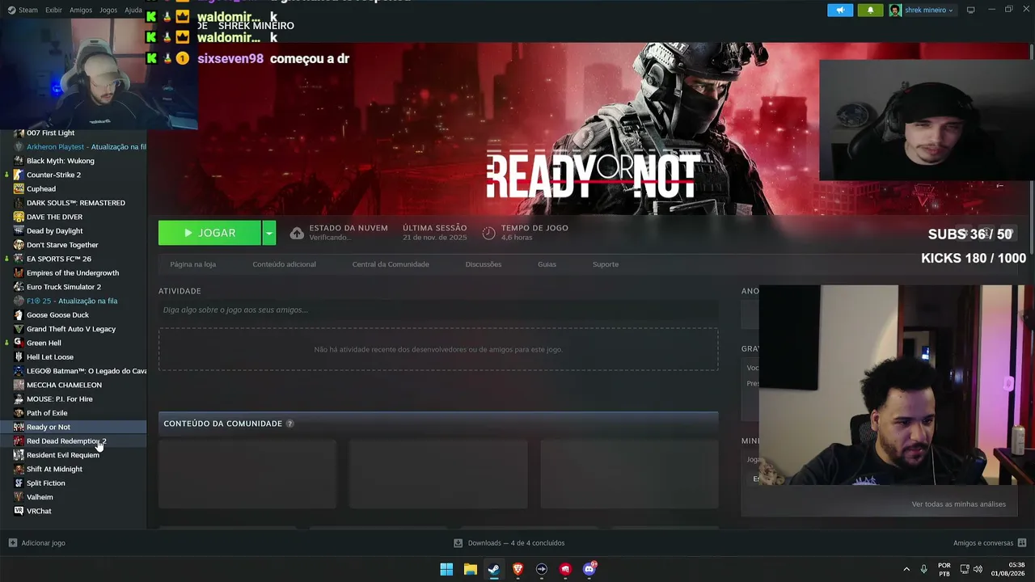
Task: Open the Amigos menu
Action: tap(81, 11)
